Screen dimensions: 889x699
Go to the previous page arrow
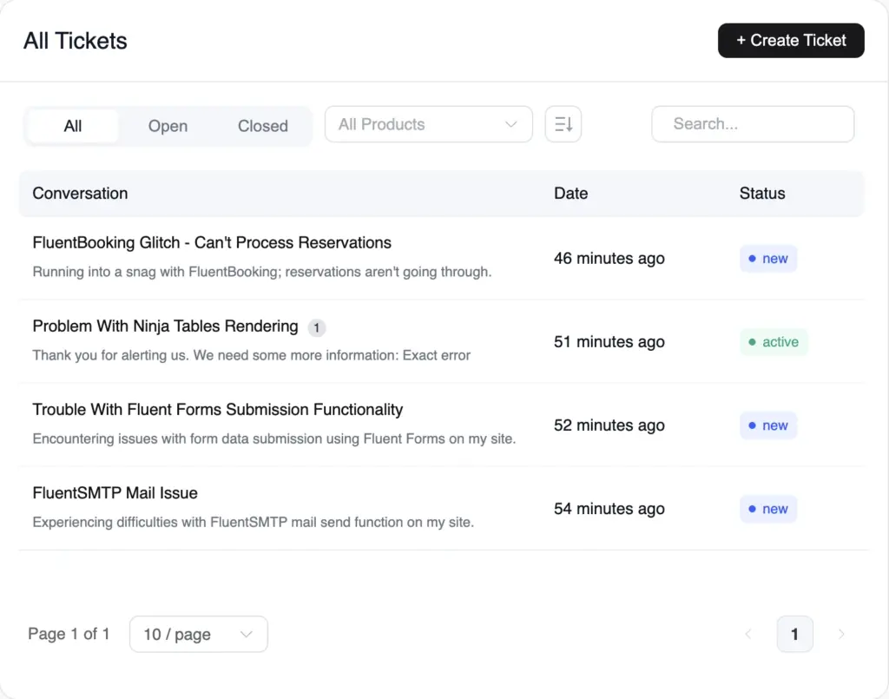[748, 634]
